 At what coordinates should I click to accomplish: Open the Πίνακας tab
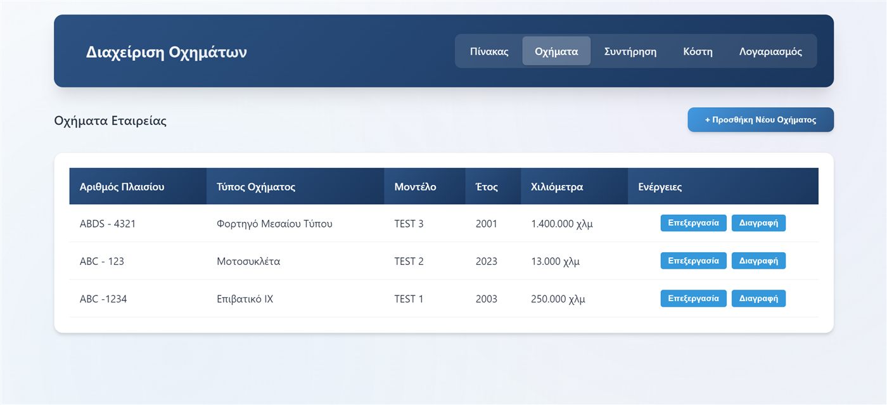pyautogui.click(x=489, y=51)
